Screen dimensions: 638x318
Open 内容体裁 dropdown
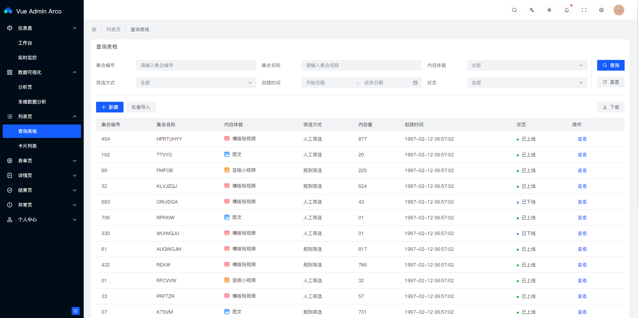pos(527,65)
